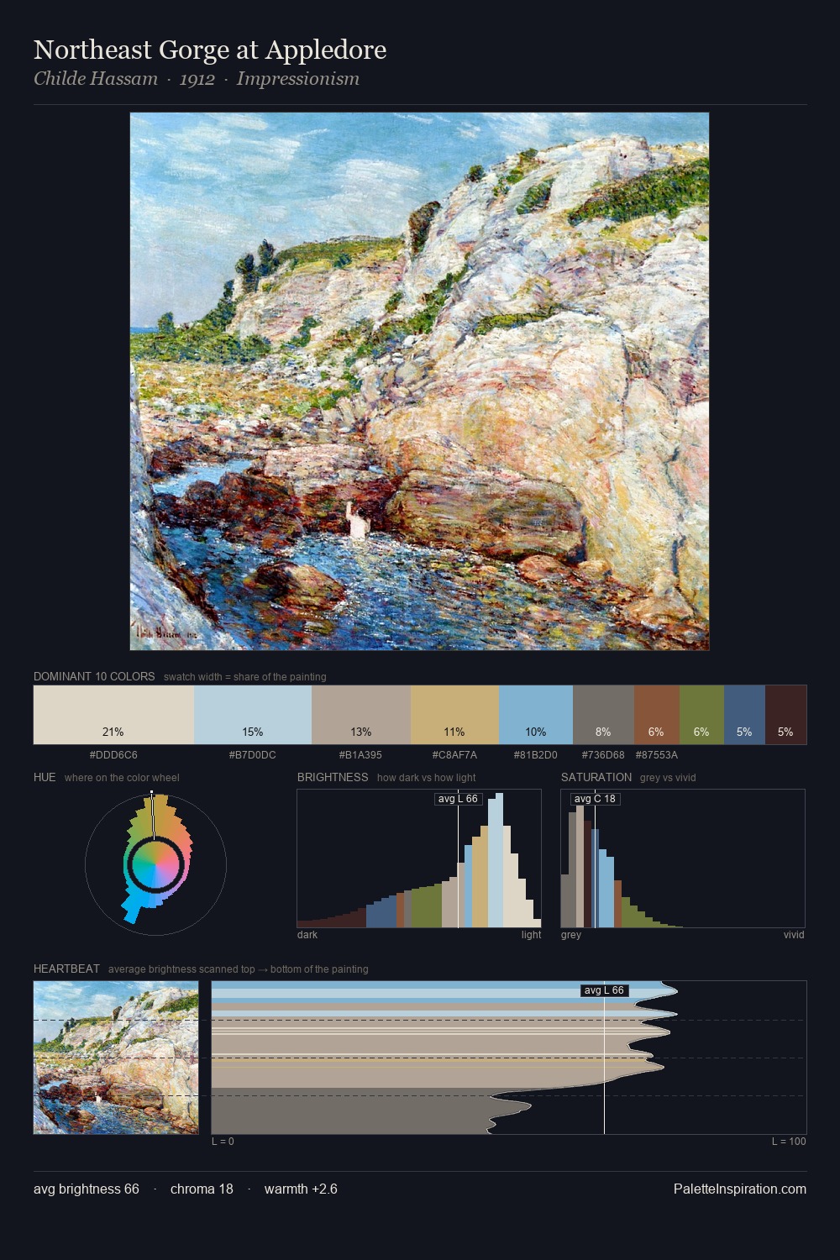
Task: Click the HEARTBEAT section heading
Action: (x=66, y=969)
